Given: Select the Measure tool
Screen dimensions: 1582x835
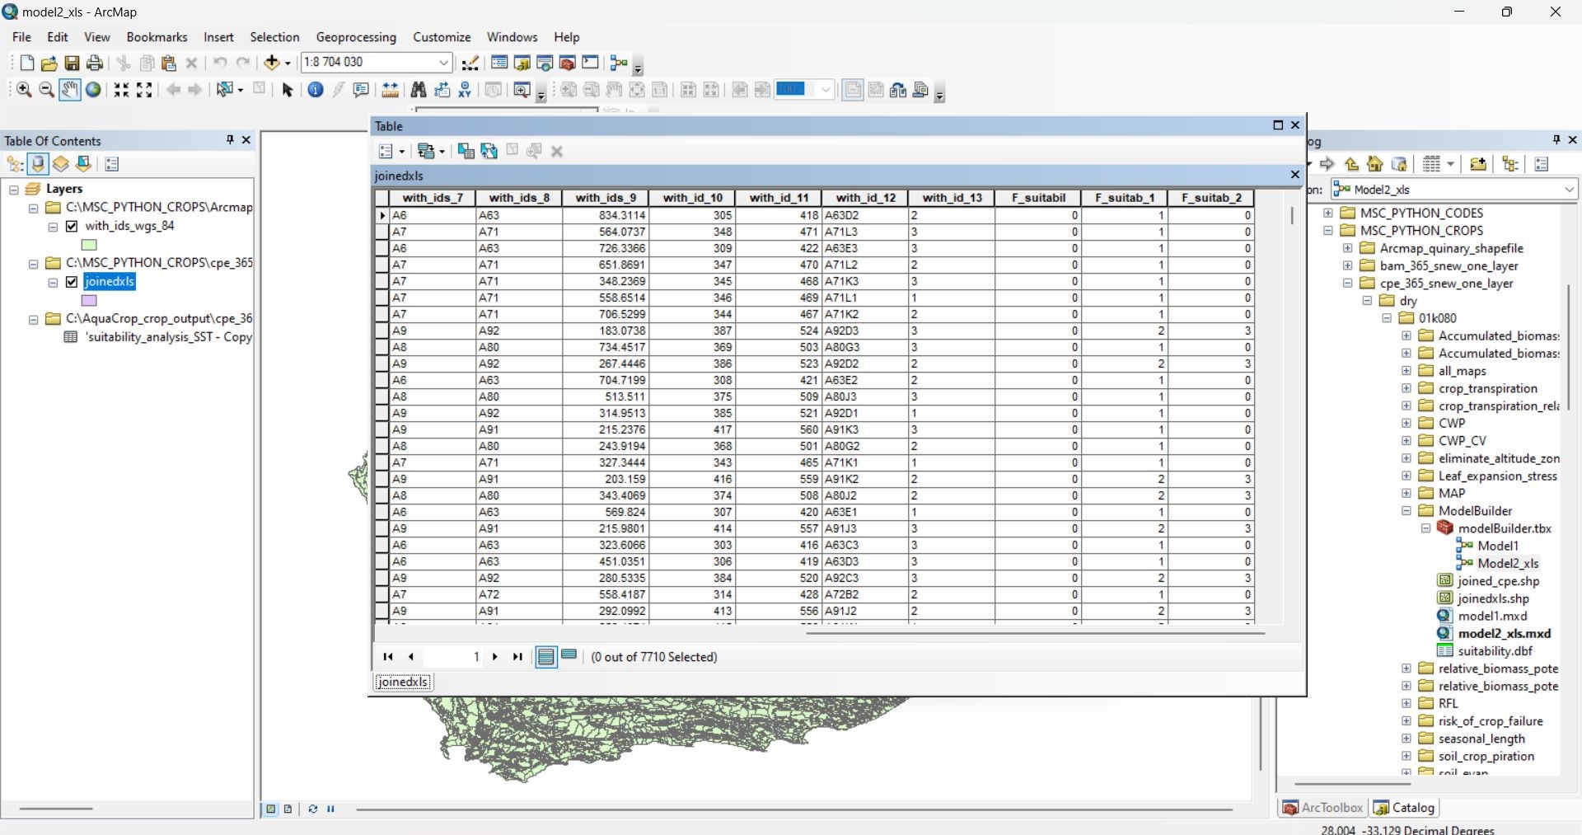Looking at the screenshot, I should click(x=391, y=90).
